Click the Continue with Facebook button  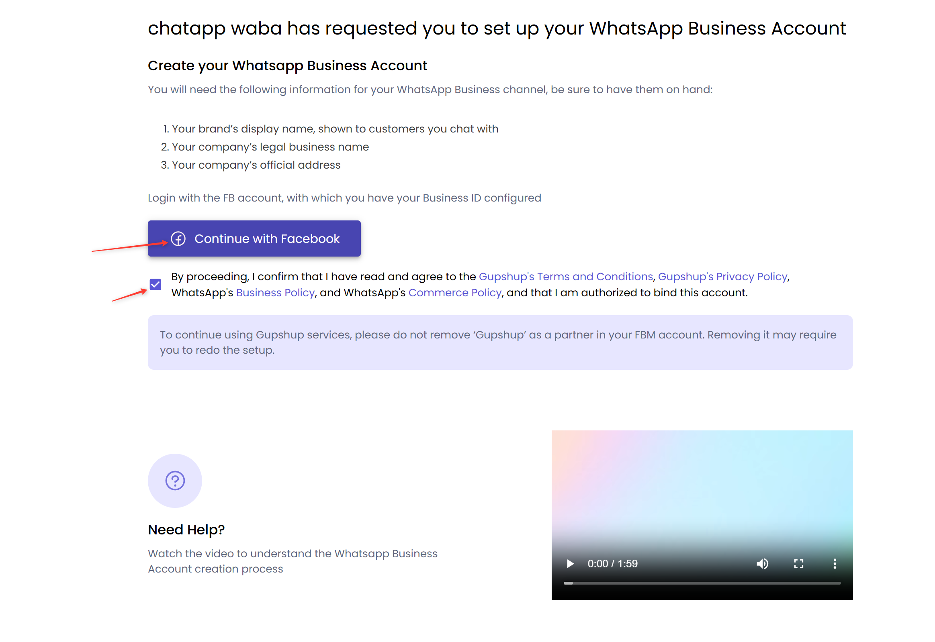[x=254, y=238]
